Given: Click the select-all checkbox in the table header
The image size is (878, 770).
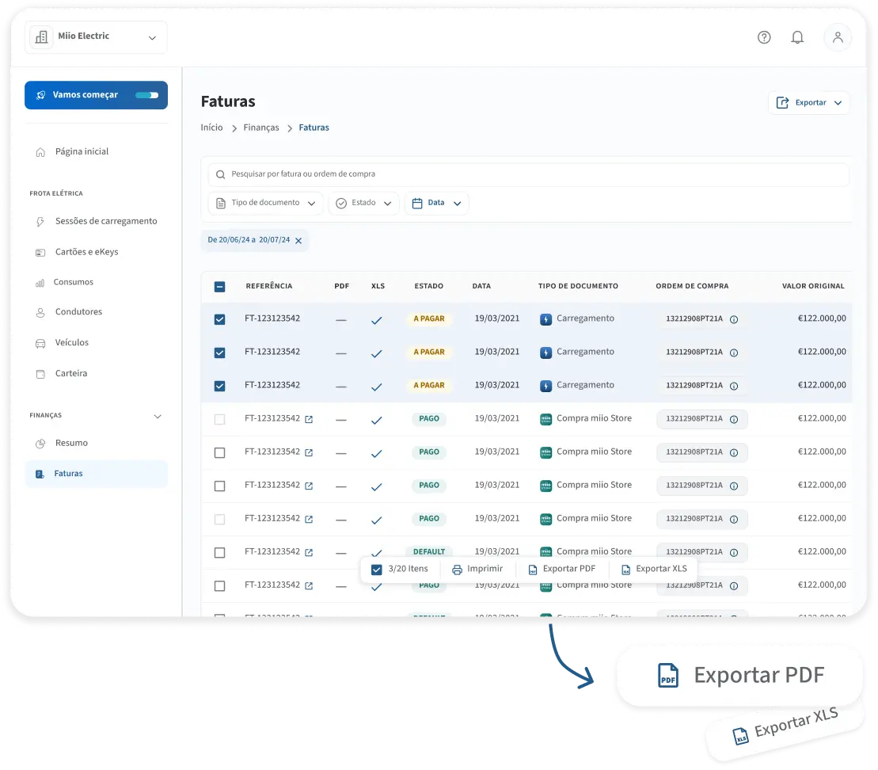Looking at the screenshot, I should [219, 286].
